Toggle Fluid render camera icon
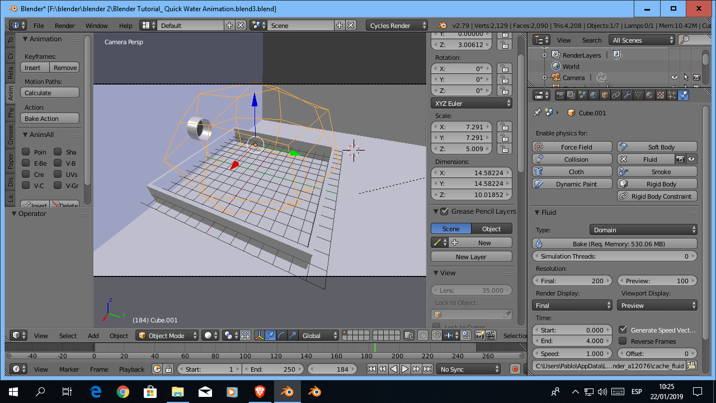716x403 pixels. [x=680, y=159]
